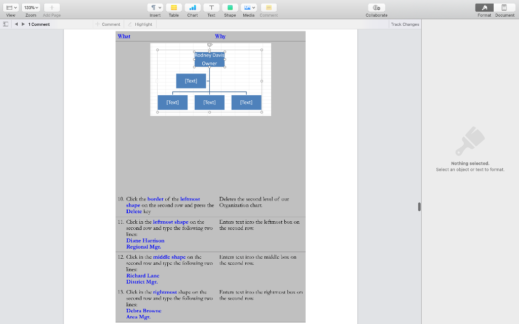The width and height of the screenshot is (519, 324).
Task: Click the 'Why' header link
Action: tap(220, 36)
